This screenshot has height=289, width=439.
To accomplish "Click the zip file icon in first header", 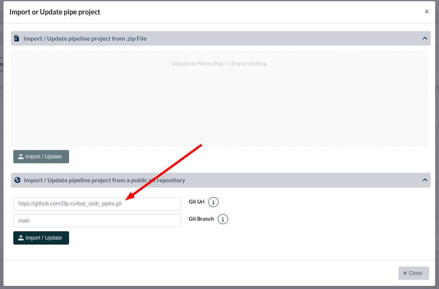I will pos(17,38).
